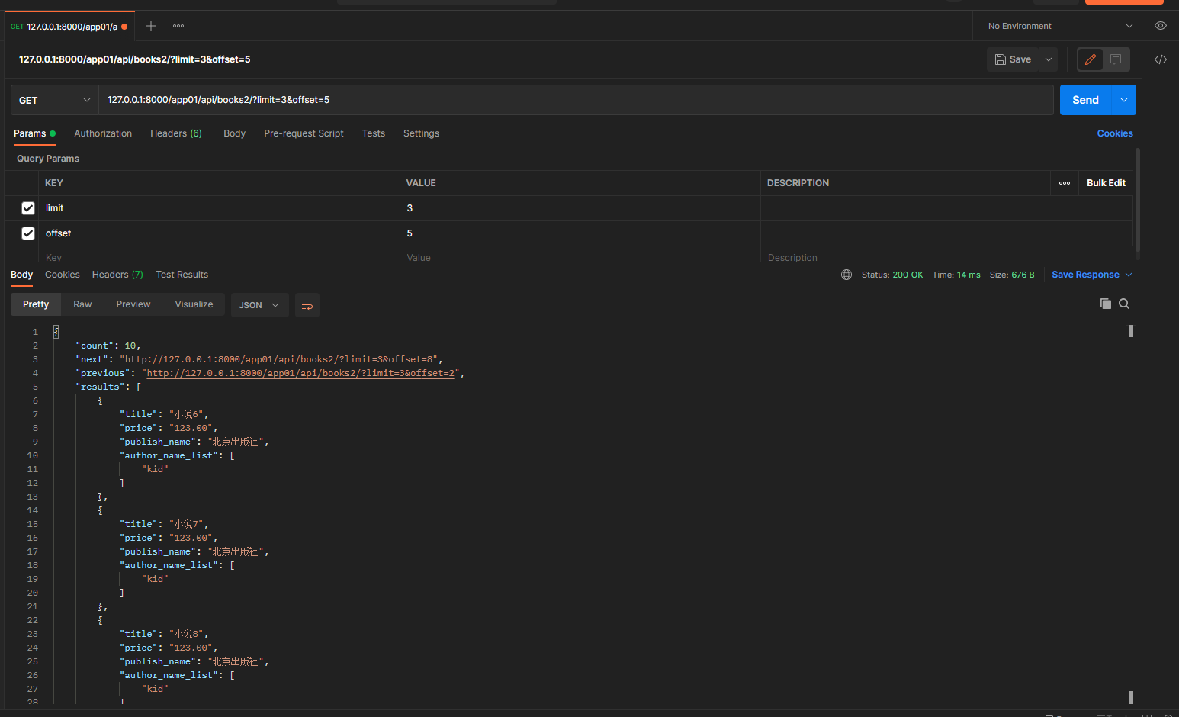Click the request title at top
Image resolution: width=1179 pixels, height=717 pixels.
click(x=135, y=59)
